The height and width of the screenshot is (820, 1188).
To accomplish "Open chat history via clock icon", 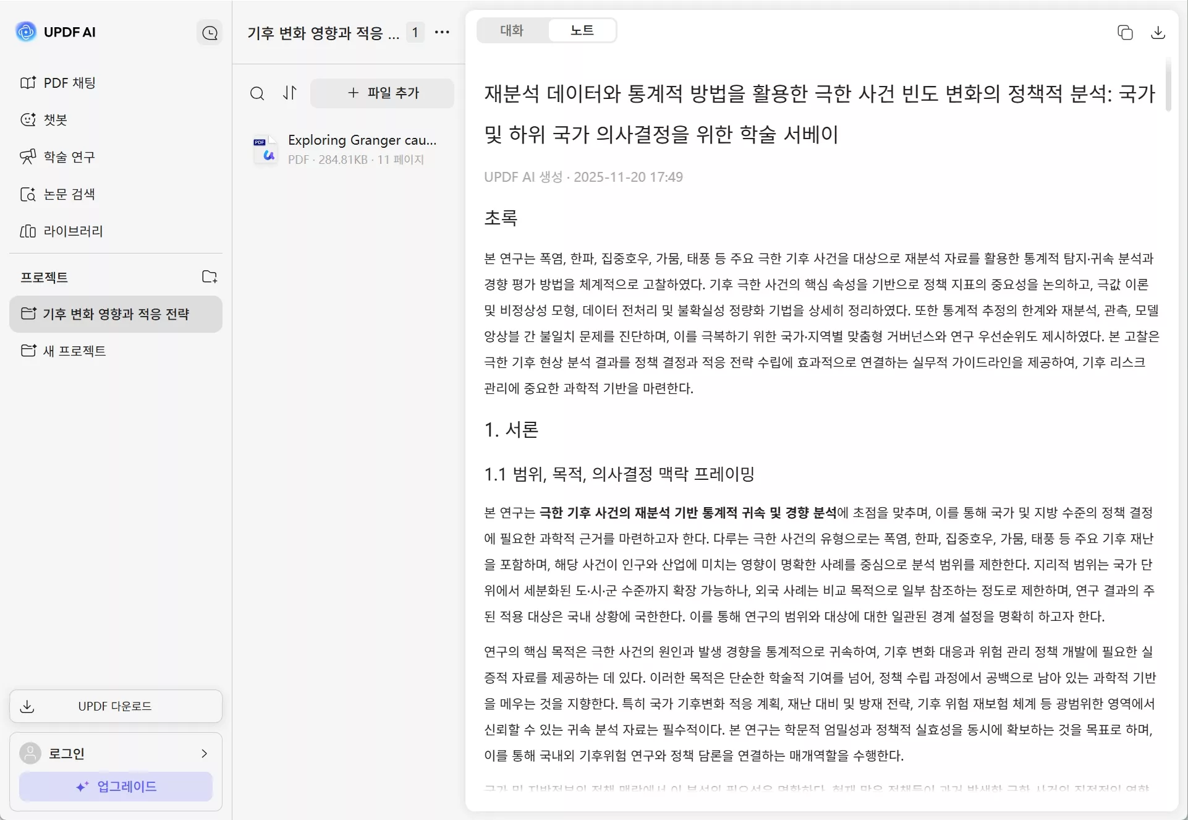I will point(210,32).
